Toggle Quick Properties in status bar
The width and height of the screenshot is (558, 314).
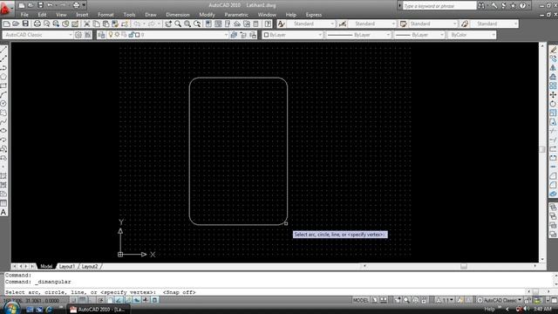(x=154, y=300)
